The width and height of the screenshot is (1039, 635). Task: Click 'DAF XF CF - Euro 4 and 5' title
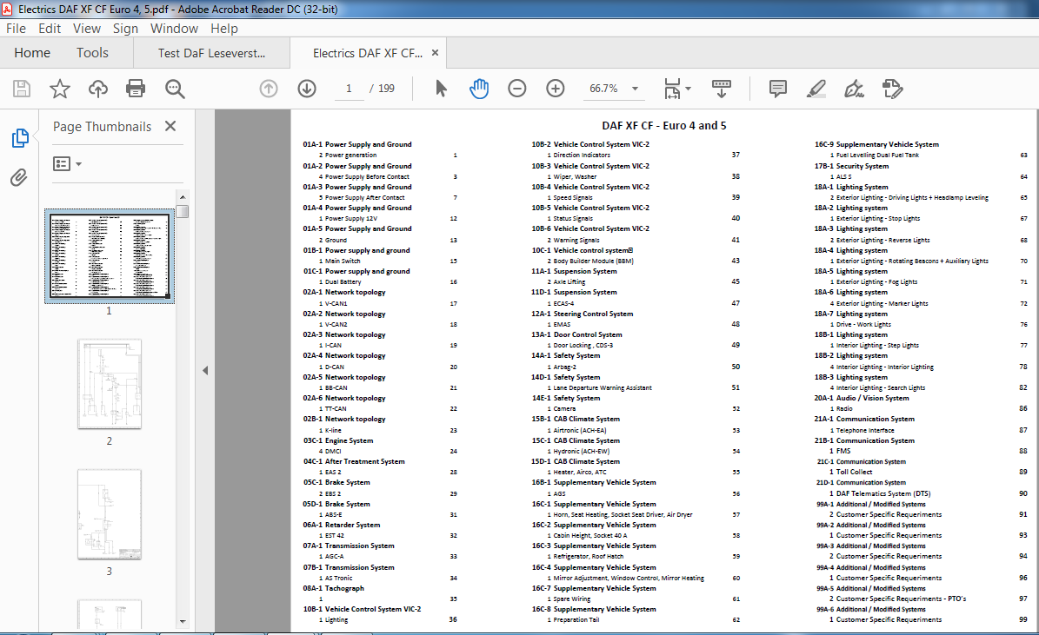point(664,126)
